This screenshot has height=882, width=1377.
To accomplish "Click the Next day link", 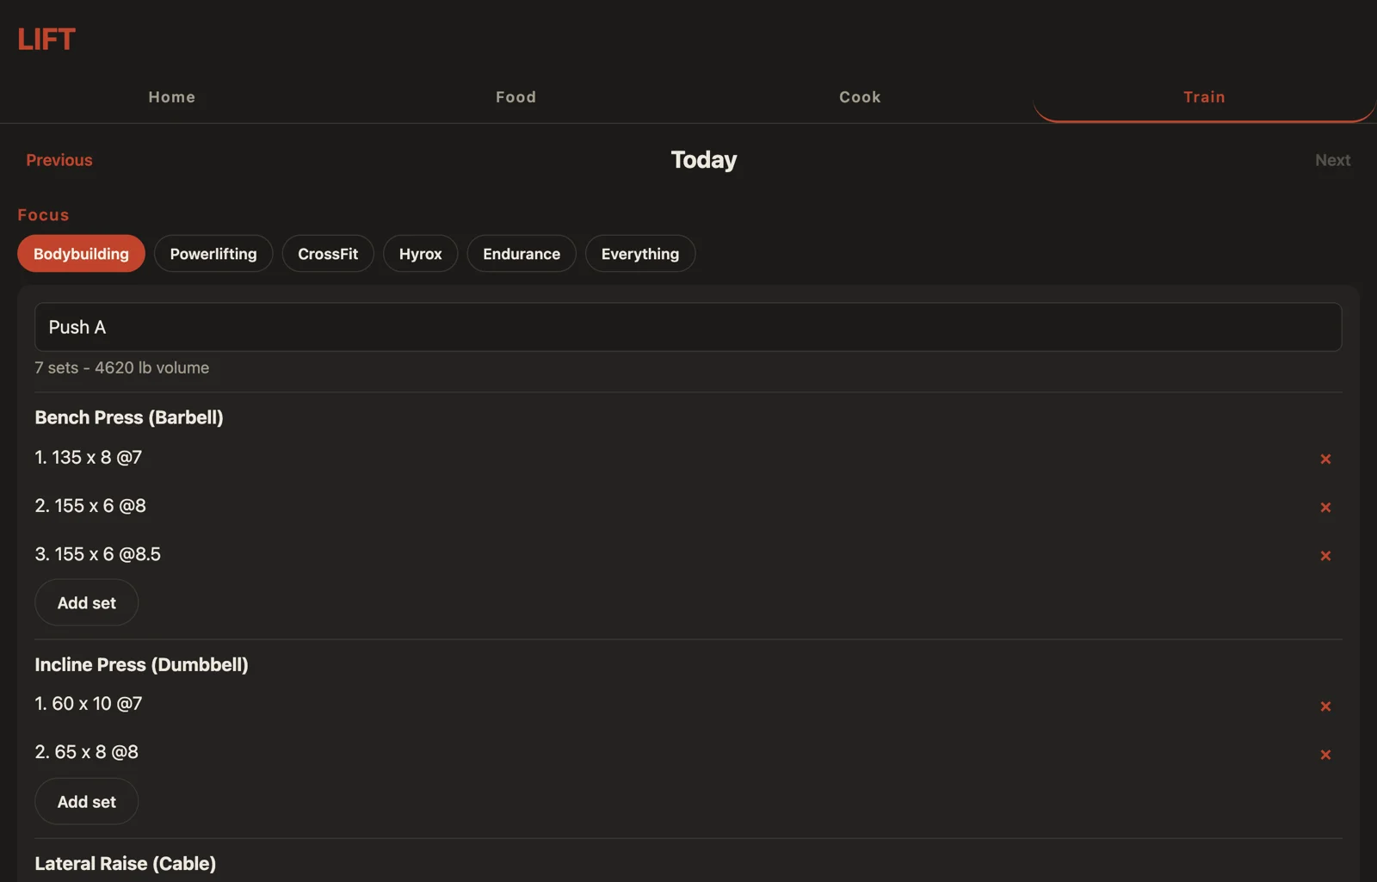I will [x=1332, y=160].
